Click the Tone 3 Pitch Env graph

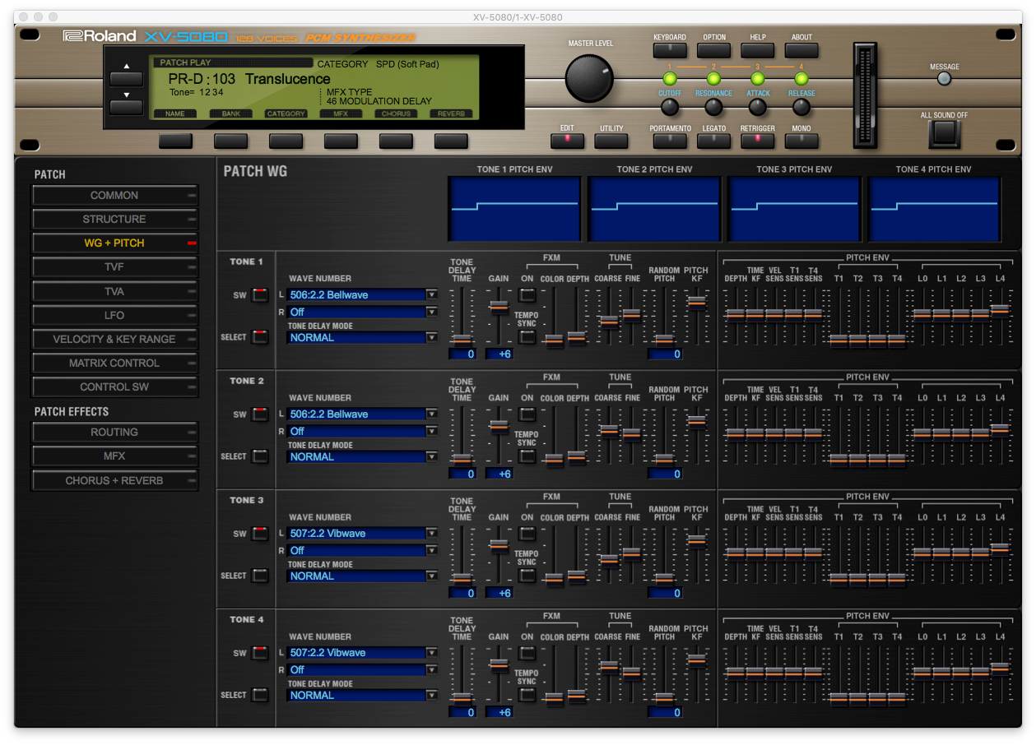794,210
